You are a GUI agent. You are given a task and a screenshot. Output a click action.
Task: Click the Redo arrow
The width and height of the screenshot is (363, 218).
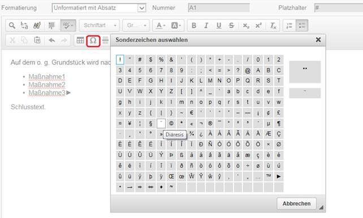coord(64,41)
